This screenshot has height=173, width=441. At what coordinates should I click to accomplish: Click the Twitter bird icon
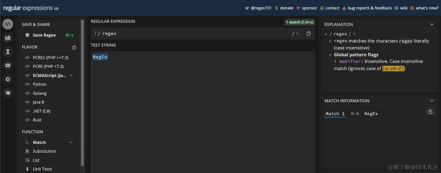(x=247, y=8)
